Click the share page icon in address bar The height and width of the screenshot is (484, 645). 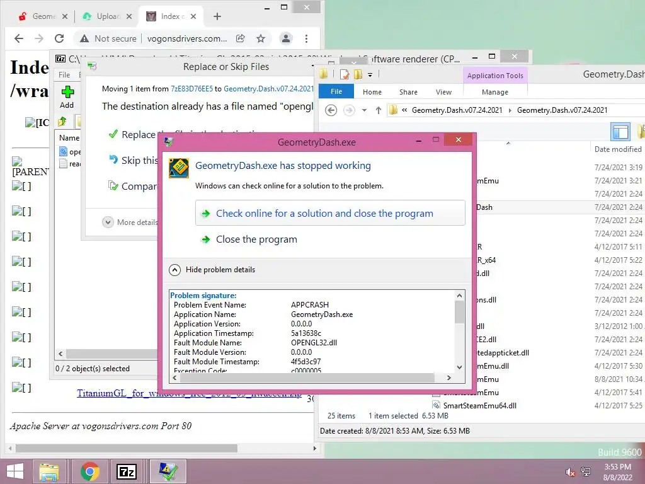[241, 38]
